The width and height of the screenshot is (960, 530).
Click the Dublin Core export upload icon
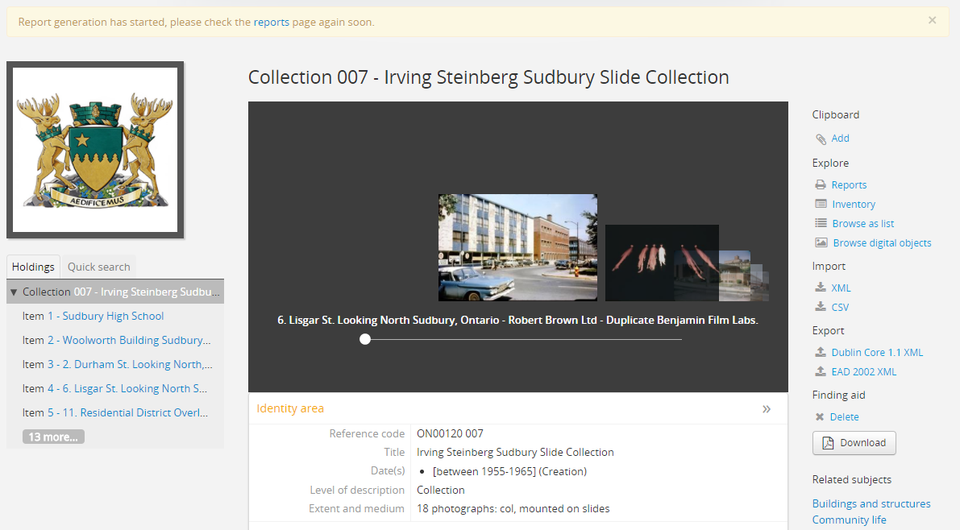pos(821,353)
